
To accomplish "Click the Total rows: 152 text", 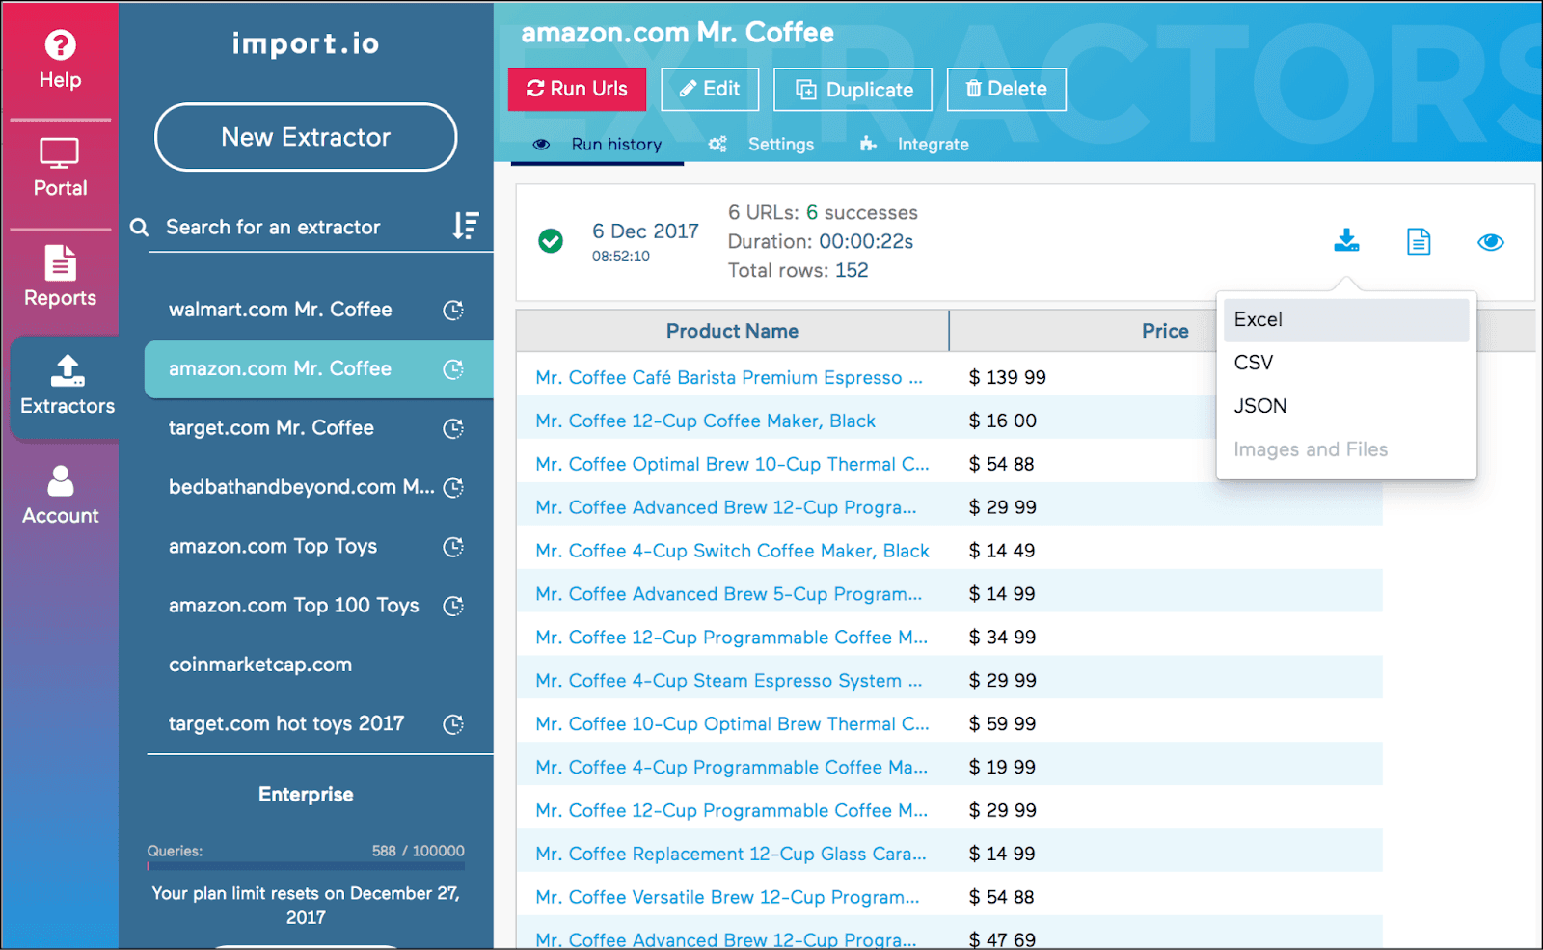I will click(x=798, y=270).
